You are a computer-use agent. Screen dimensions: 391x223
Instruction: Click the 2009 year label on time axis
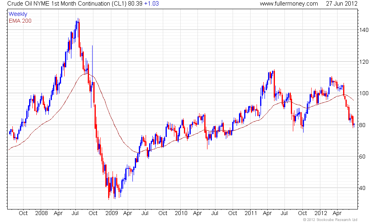[x=111, y=213]
